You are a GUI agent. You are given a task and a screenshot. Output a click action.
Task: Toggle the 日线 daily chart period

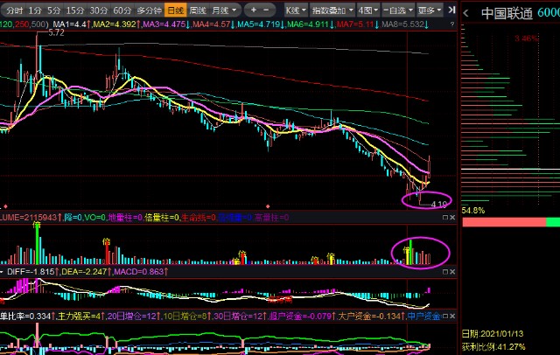click(175, 10)
